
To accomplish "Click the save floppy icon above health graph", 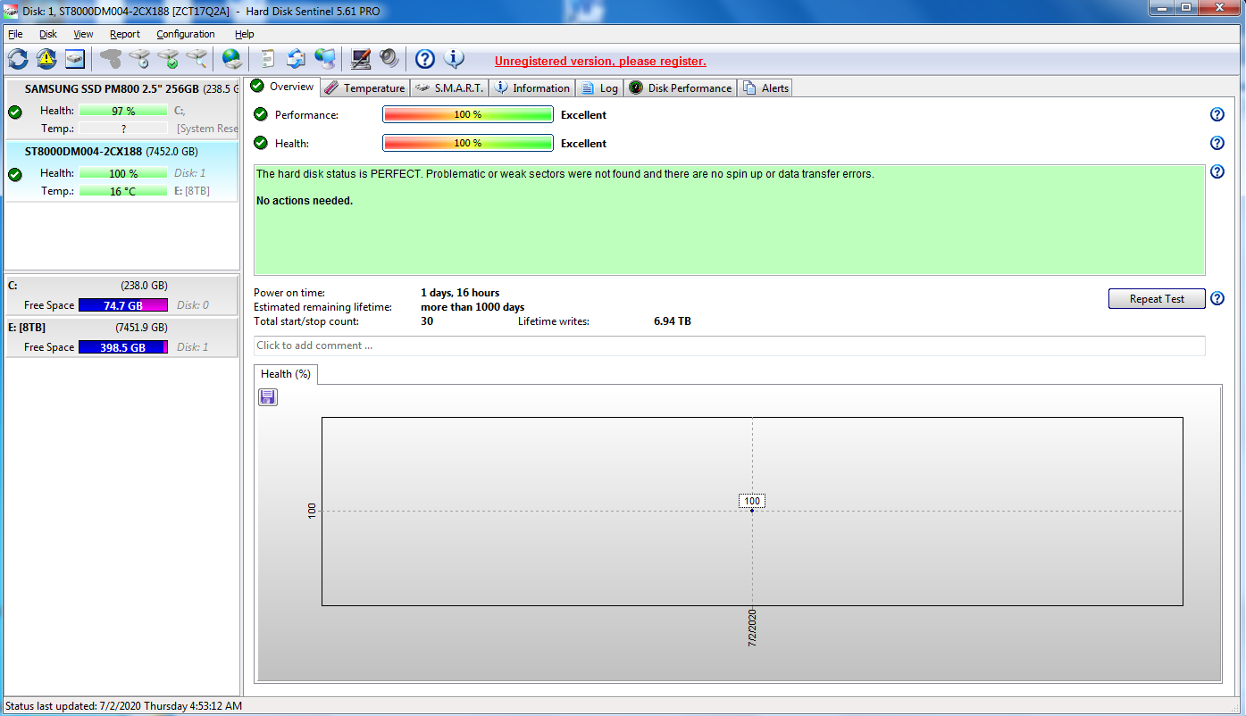I will pos(268,397).
